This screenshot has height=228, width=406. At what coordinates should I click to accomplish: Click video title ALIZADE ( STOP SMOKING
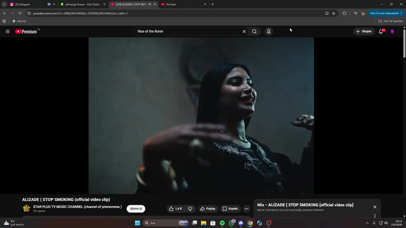66,199
